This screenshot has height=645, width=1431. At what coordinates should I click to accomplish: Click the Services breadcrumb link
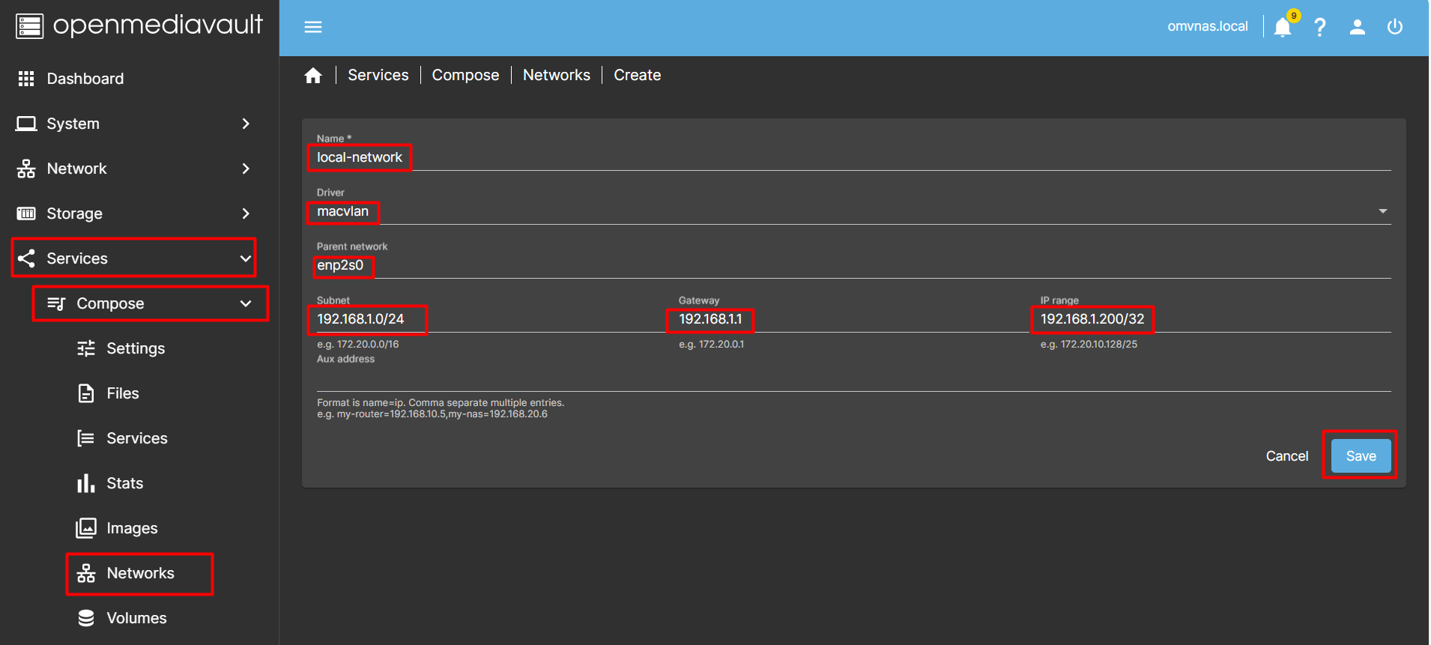pos(378,75)
